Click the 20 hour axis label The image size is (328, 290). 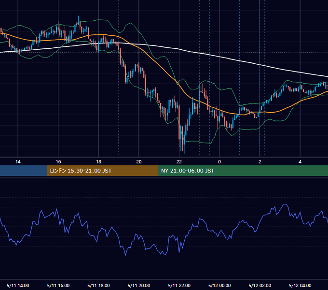click(x=139, y=162)
